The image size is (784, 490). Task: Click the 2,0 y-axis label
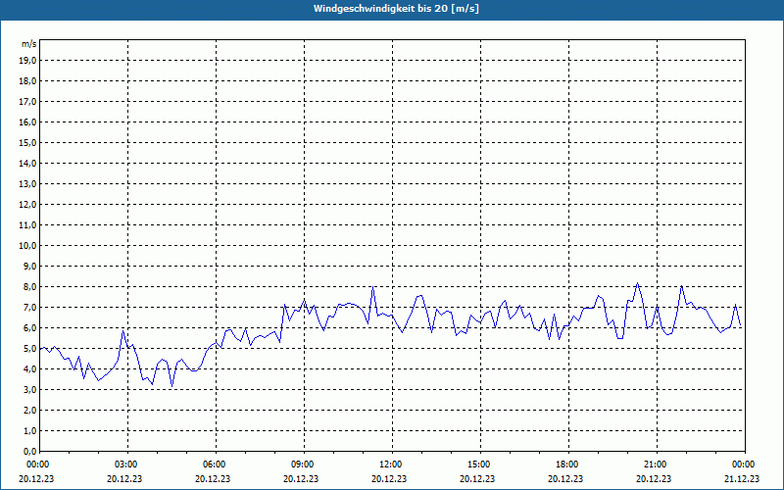pos(29,410)
